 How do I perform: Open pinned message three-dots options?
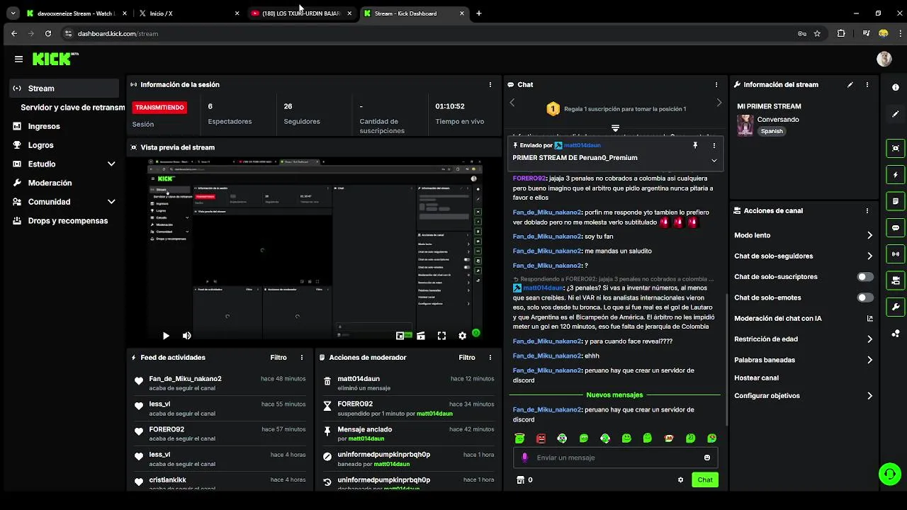714,145
